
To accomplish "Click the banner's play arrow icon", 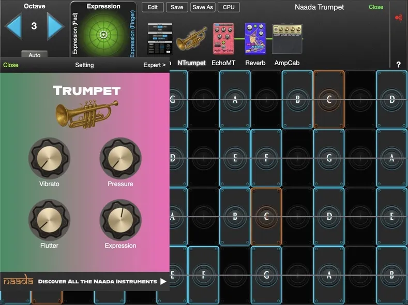I will (163, 281).
